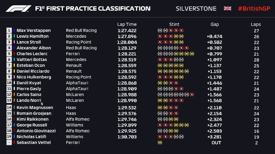The image size is (275, 154).
Task: Click the last medium tyre in Leclerc's stint
Action: click(192, 54)
